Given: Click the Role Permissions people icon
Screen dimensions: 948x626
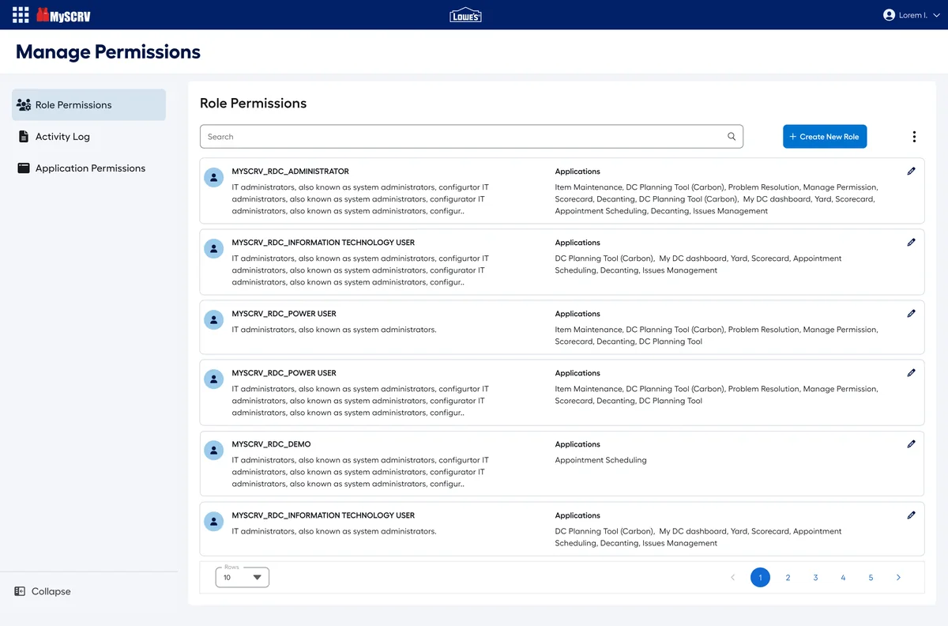Looking at the screenshot, I should 24,104.
